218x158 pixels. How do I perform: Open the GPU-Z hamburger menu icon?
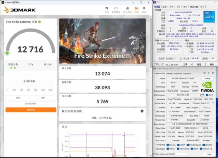pyautogui.click(x=213, y=73)
